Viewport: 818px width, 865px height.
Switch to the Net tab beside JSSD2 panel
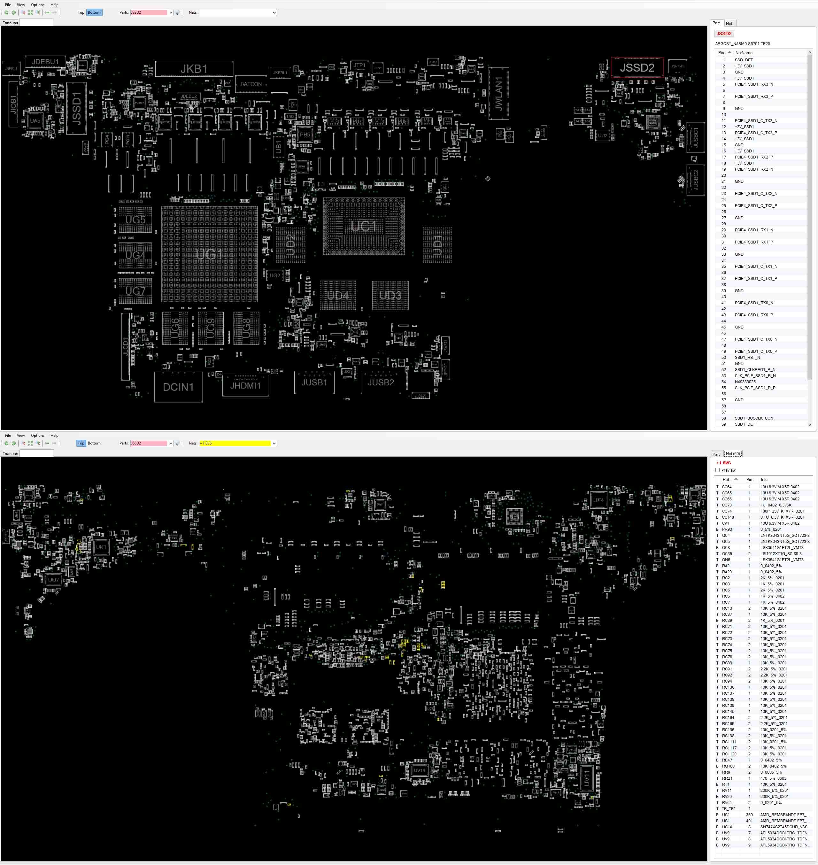click(729, 24)
